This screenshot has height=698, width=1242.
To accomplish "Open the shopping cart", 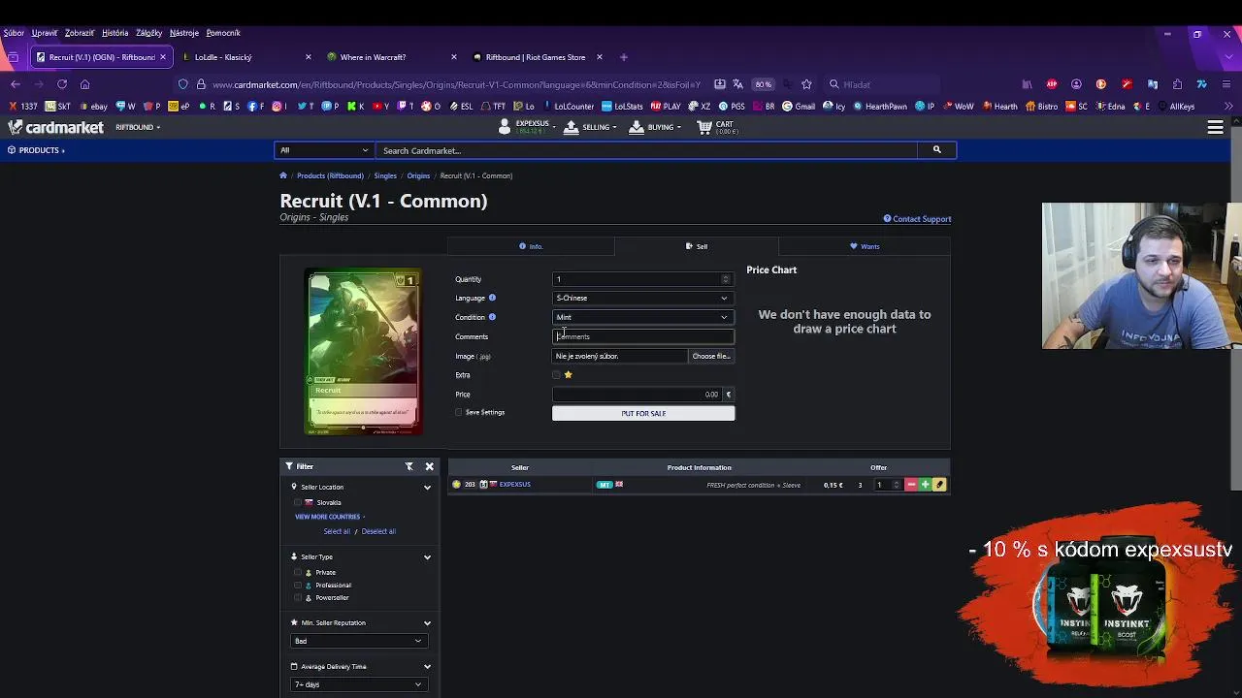I will (x=718, y=127).
